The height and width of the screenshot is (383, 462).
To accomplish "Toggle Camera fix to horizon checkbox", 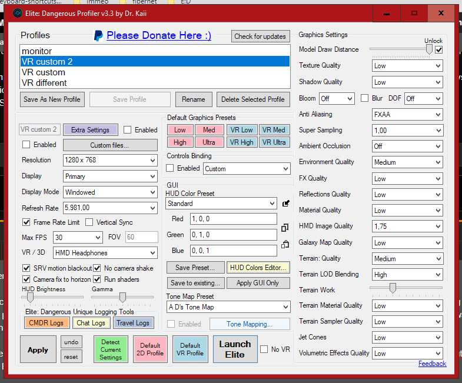I will 26,279.
